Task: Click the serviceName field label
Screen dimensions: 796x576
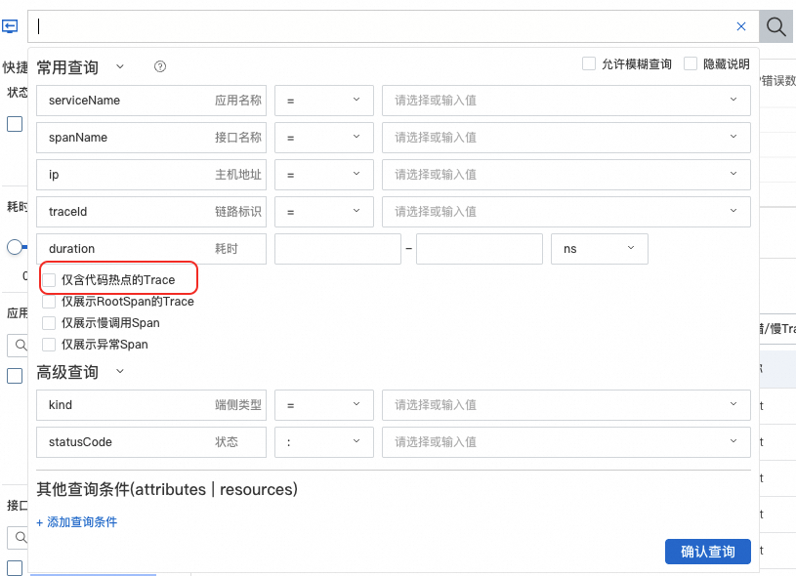Action: coord(151,101)
